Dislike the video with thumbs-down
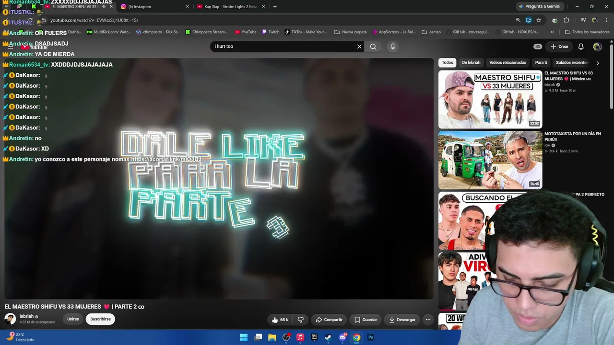The image size is (614, 345). click(301, 320)
